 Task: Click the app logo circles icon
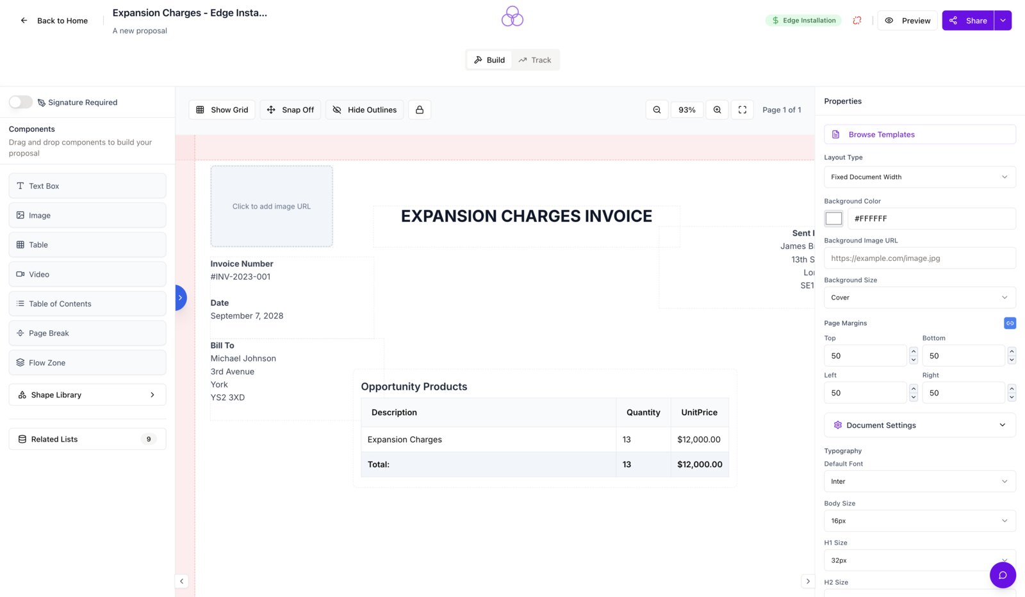click(x=512, y=17)
